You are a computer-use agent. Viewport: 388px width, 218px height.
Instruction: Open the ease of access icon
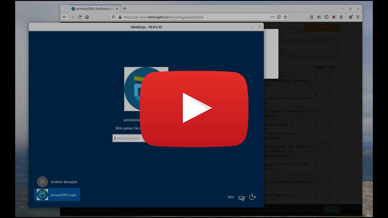tap(253, 197)
